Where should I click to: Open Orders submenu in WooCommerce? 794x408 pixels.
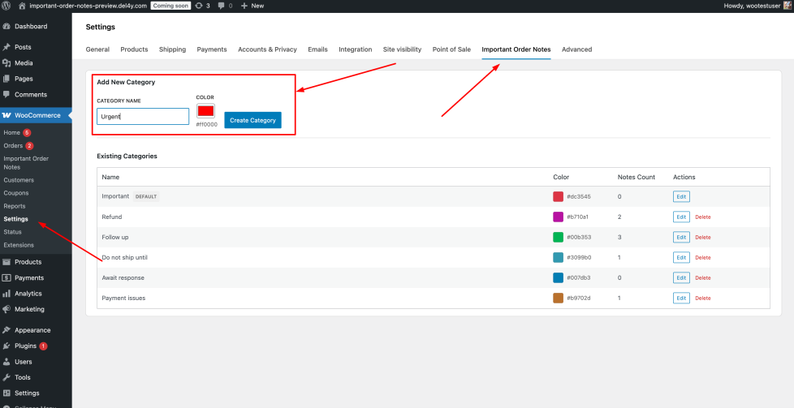tap(13, 146)
